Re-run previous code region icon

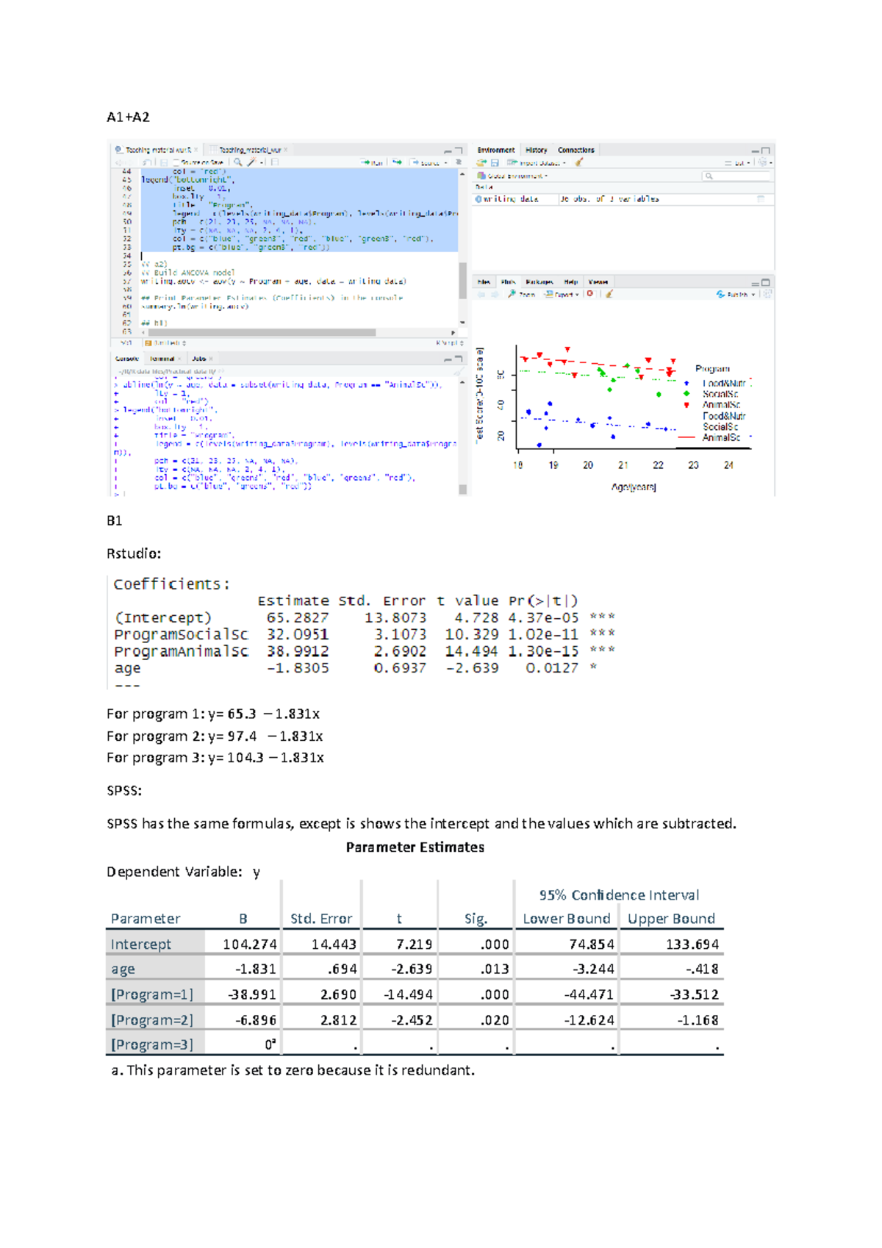click(x=397, y=162)
